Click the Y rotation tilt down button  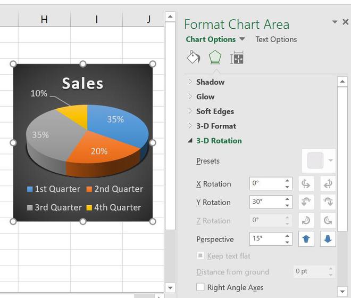tap(328, 202)
